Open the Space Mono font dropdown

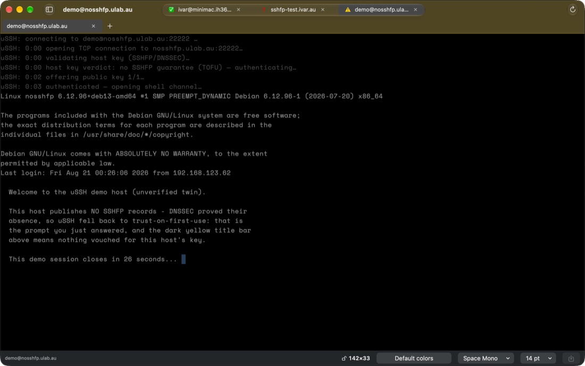486,358
